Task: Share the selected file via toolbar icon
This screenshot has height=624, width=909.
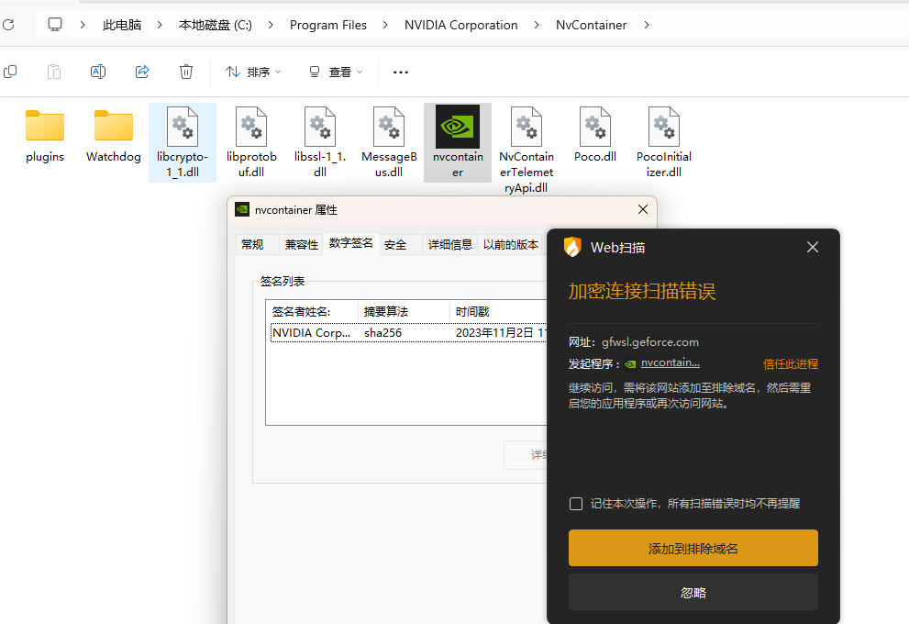Action: tap(142, 72)
